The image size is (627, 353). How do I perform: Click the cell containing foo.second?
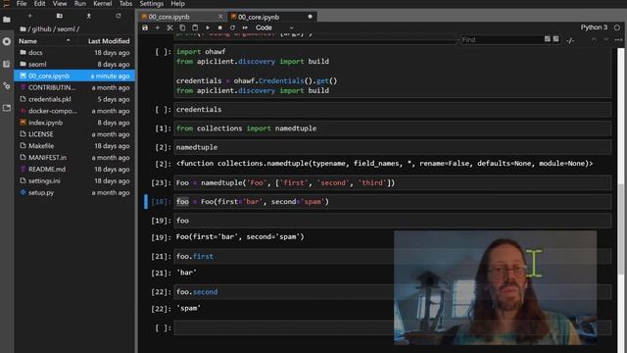point(393,292)
